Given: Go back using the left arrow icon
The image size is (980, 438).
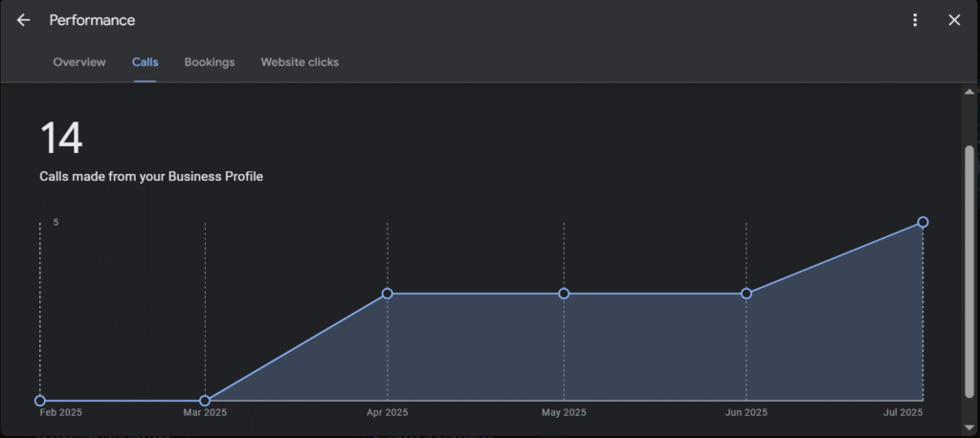Looking at the screenshot, I should click(x=23, y=20).
